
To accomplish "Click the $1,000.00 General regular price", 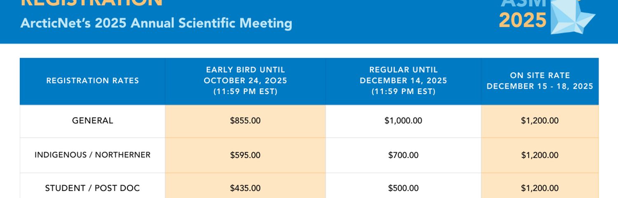I will tap(403, 121).
